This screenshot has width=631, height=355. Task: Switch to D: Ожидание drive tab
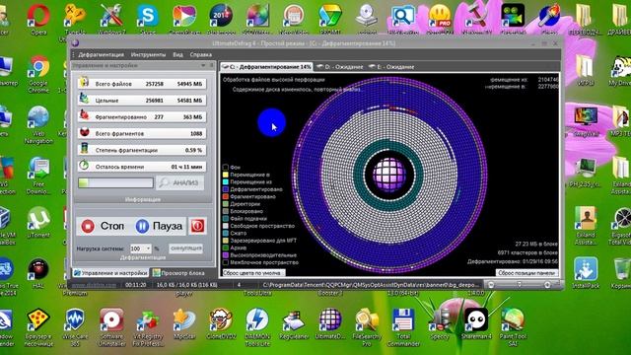point(339,67)
